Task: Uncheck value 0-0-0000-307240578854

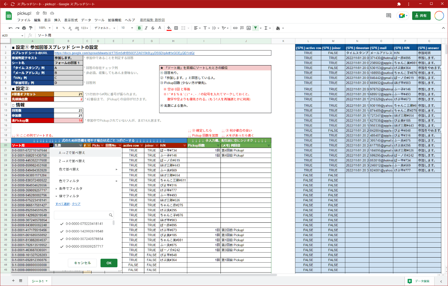Action: point(62,239)
